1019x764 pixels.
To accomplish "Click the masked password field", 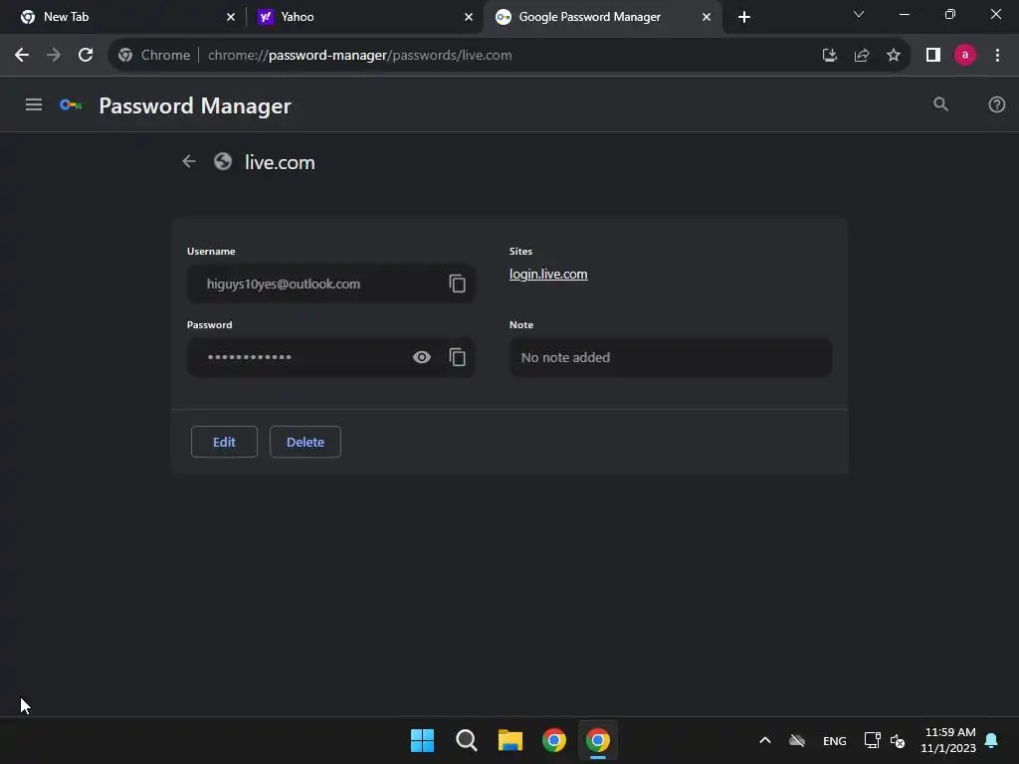I will pos(330,357).
